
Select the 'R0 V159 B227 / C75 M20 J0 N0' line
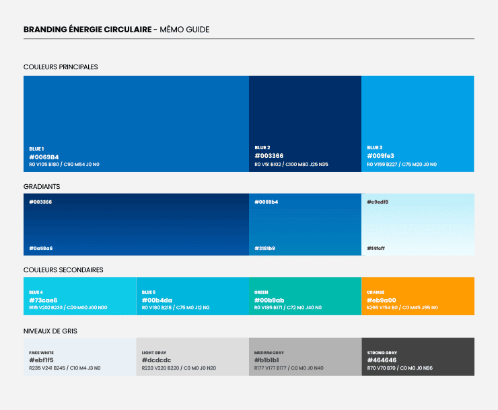pyautogui.click(x=402, y=164)
